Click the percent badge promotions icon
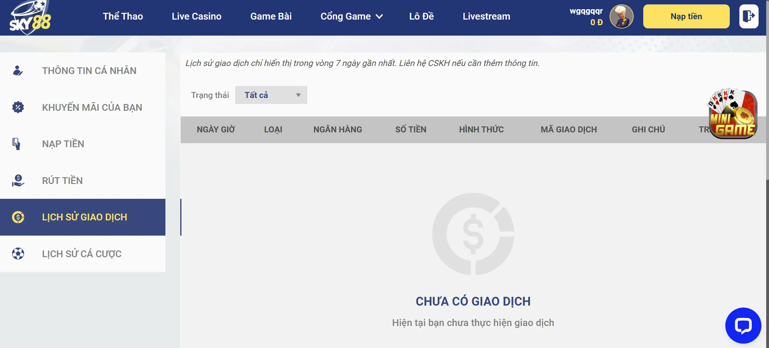Image resolution: width=769 pixels, height=348 pixels. 18,107
